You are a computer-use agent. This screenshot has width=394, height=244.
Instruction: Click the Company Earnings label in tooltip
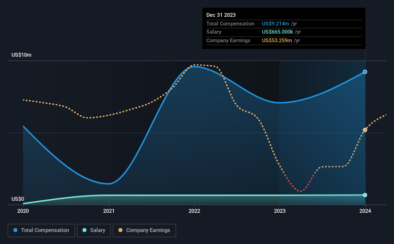(x=228, y=40)
